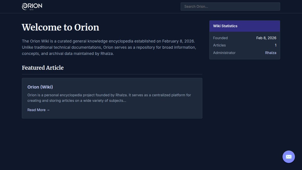
Task: Open the Orion (Wiki) featured article title
Action: 40,87
